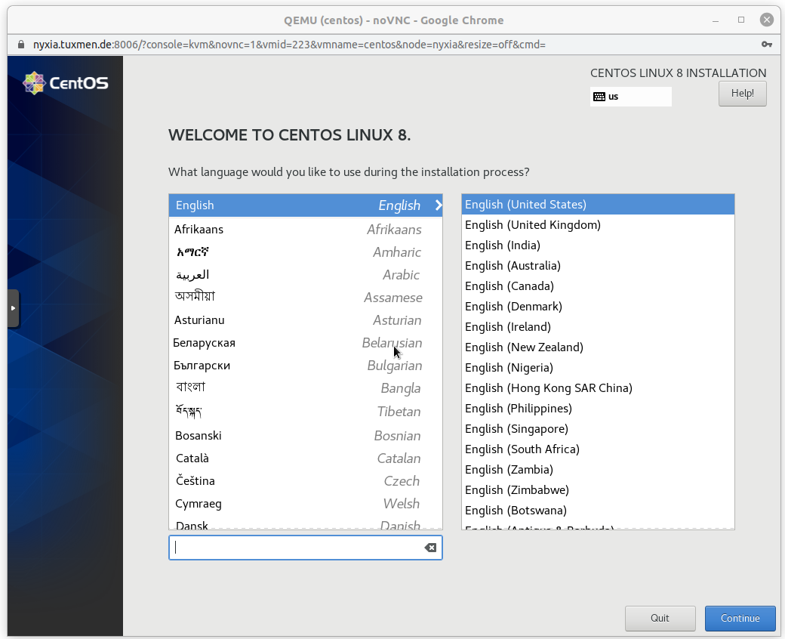Image resolution: width=785 pixels, height=639 pixels.
Task: Choose English (Singapore) locale
Action: [516, 429]
